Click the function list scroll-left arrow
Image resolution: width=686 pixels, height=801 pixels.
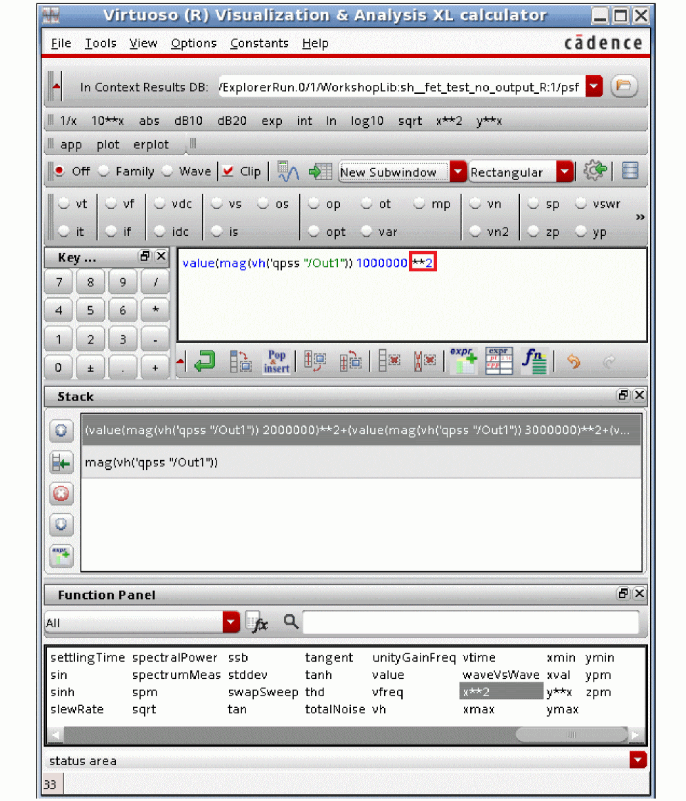point(55,735)
